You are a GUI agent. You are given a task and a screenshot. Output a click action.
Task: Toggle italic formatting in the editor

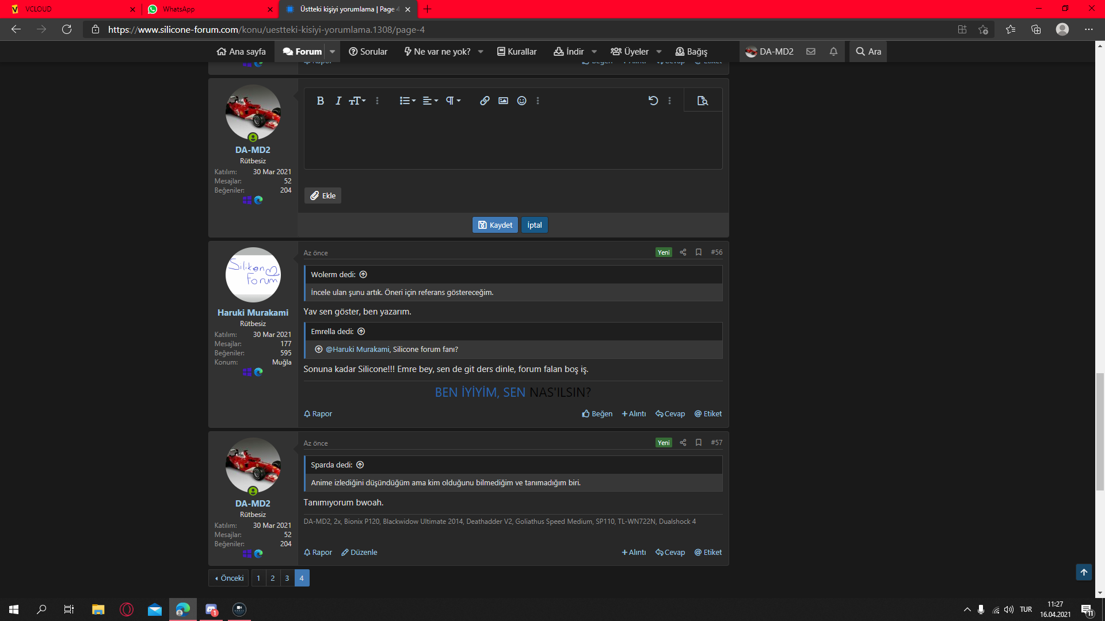[338, 101]
